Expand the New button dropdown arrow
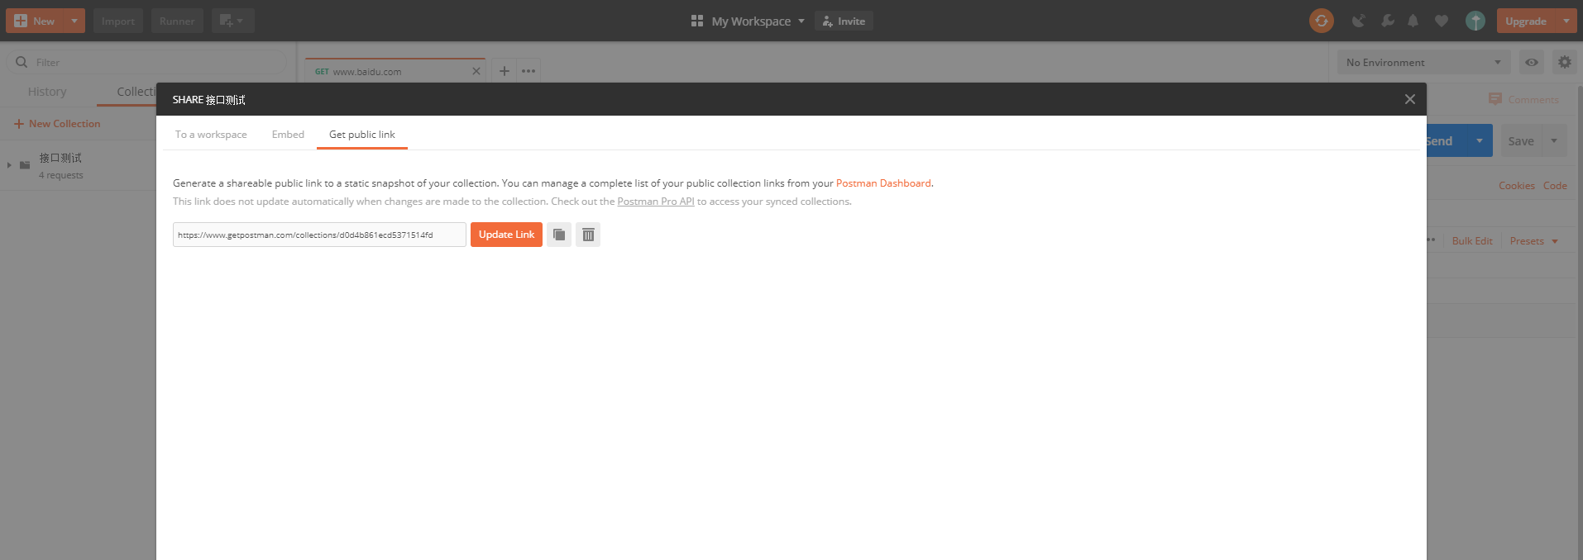The width and height of the screenshot is (1583, 560). (x=74, y=21)
